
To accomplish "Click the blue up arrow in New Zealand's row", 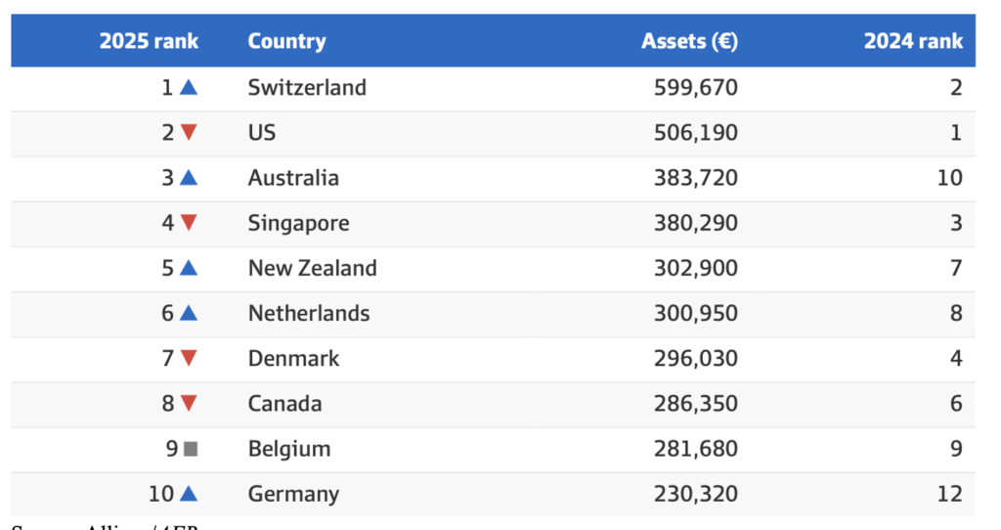I will pos(189,268).
